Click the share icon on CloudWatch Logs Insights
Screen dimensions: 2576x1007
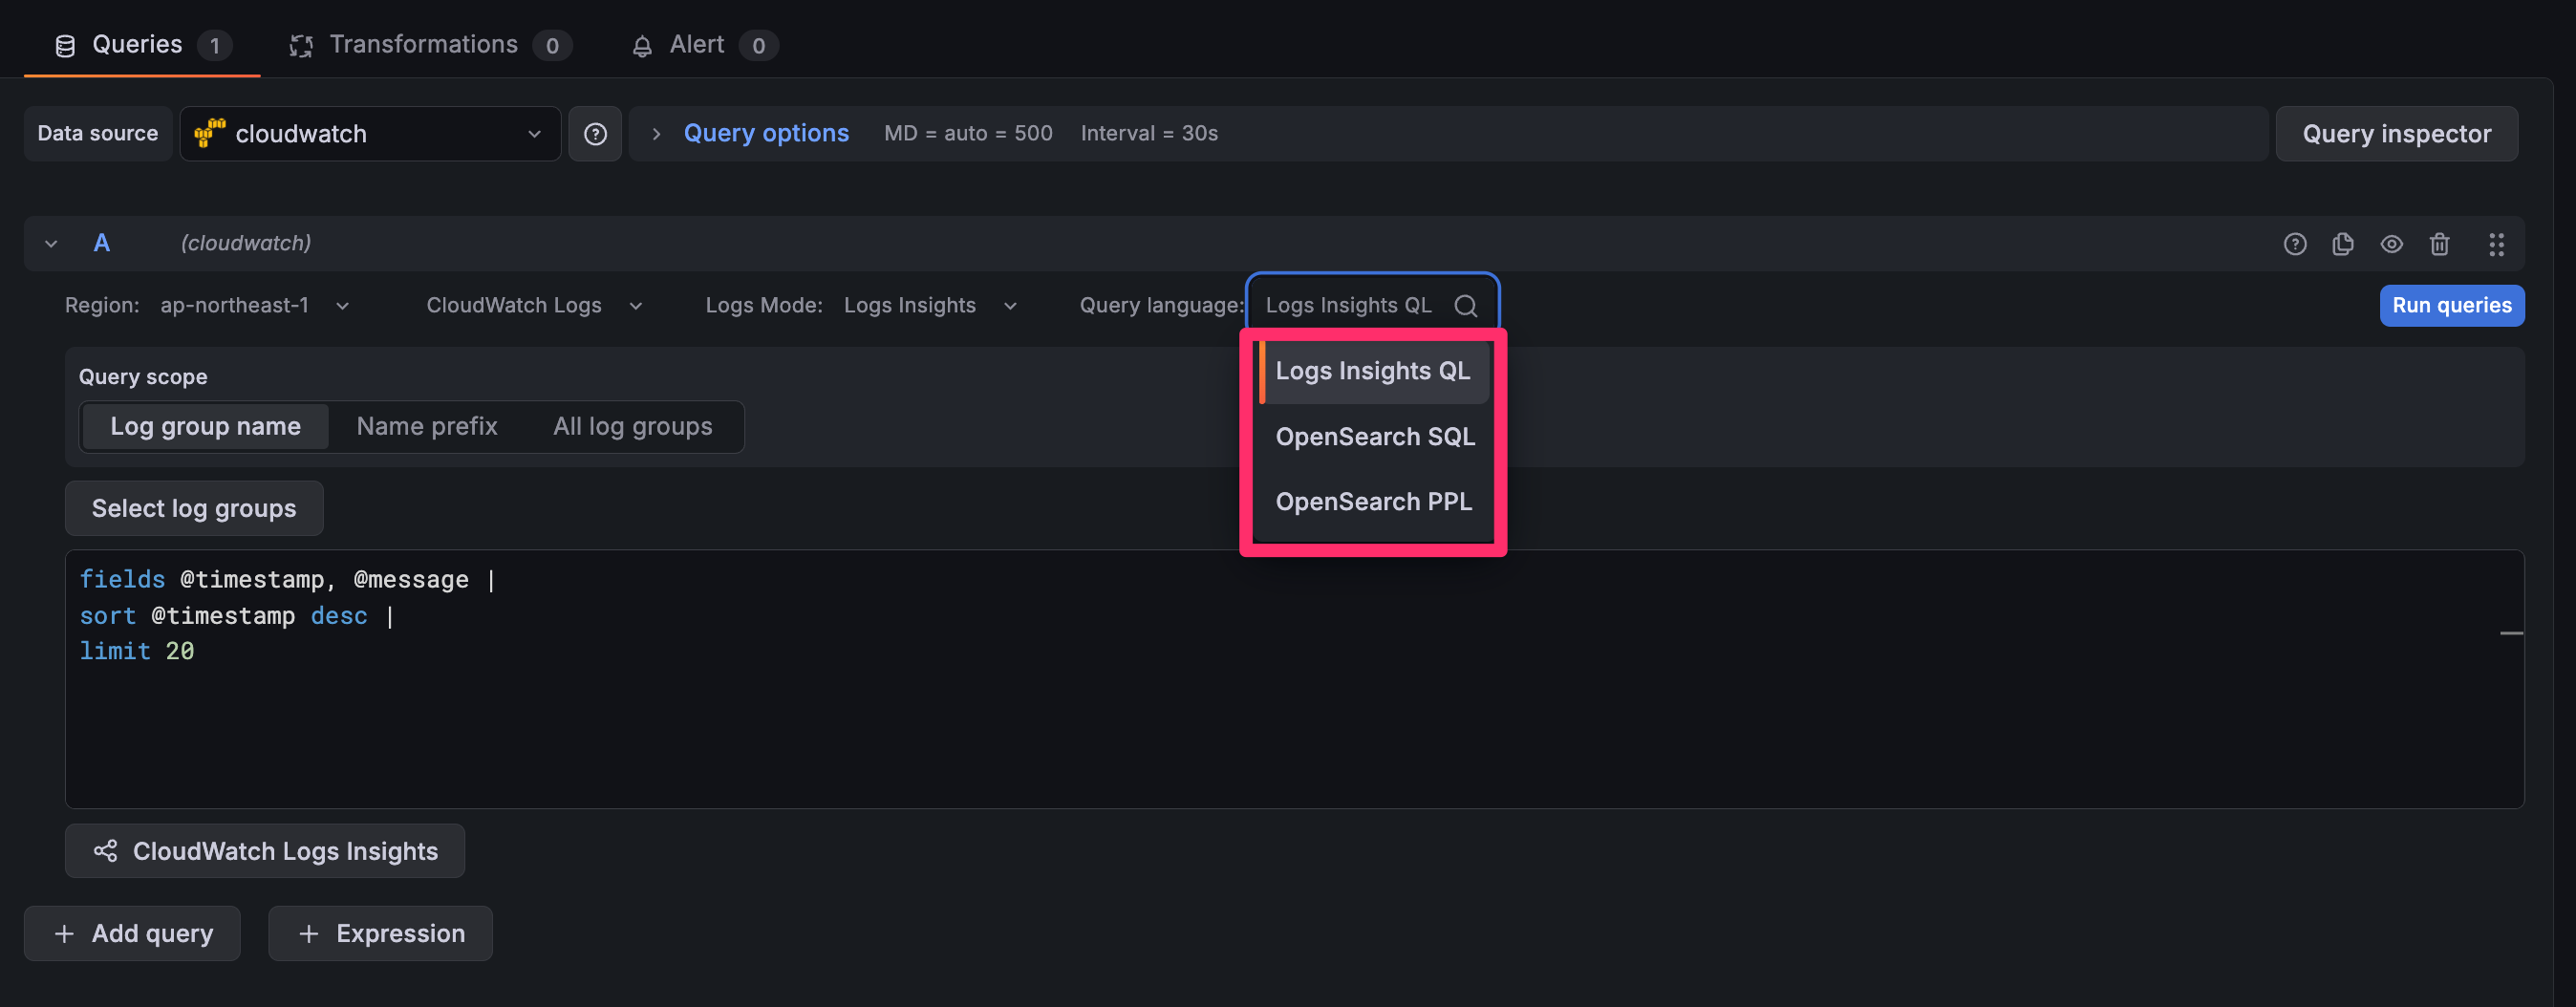105,851
